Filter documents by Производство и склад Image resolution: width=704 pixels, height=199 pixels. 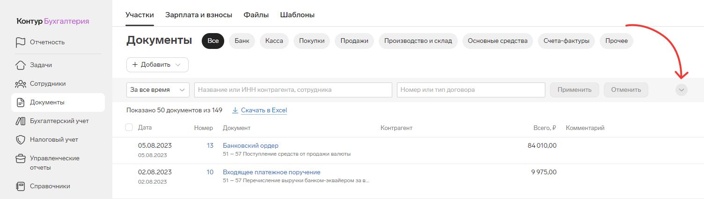[418, 41]
